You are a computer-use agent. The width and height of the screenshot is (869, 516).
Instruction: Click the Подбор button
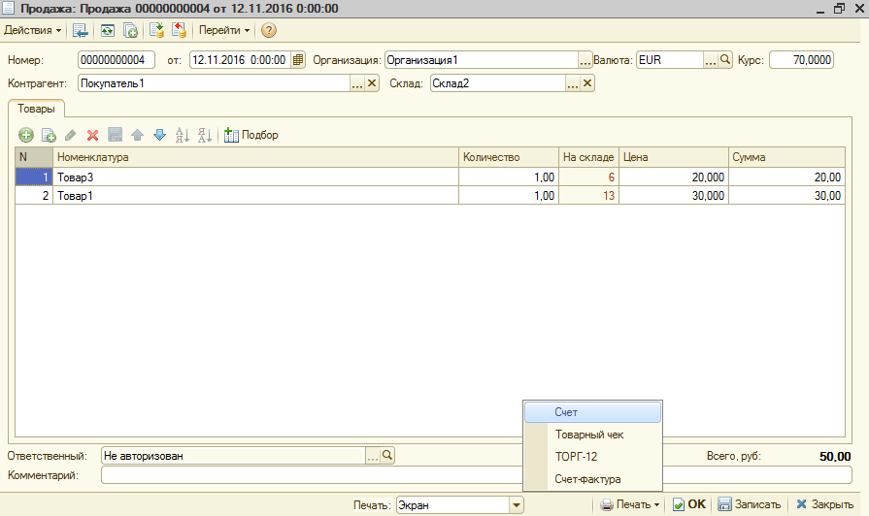click(251, 135)
